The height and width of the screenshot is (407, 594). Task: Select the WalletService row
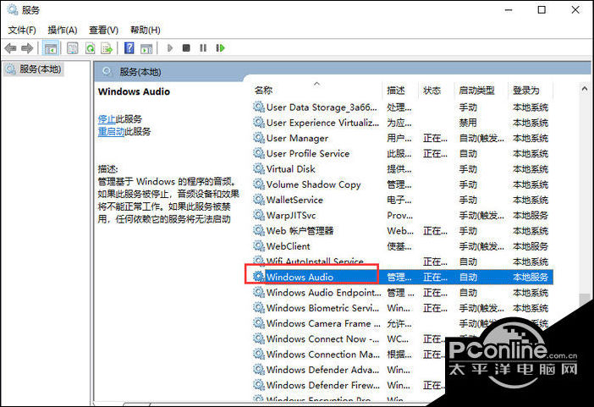click(402, 200)
